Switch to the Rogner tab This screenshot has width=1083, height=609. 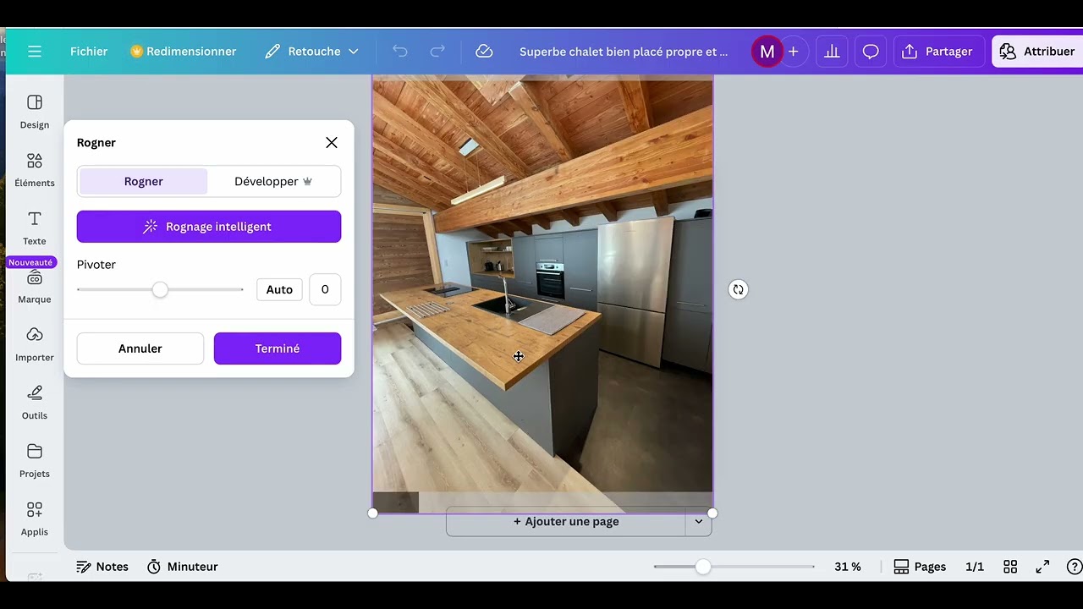(x=144, y=181)
